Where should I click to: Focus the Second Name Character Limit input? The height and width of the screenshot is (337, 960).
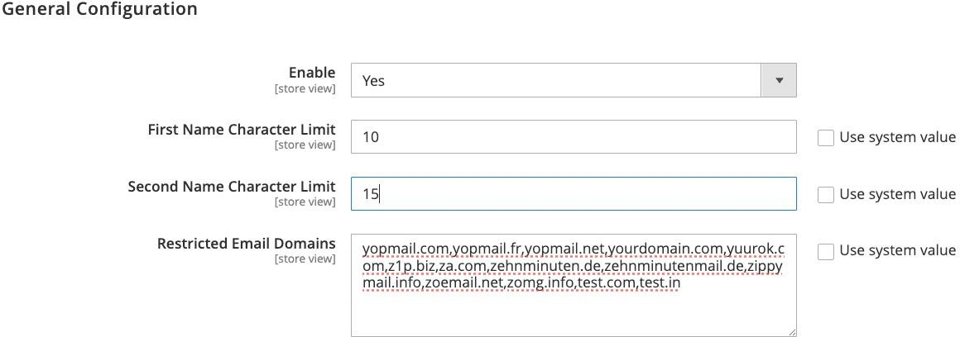[x=573, y=193]
